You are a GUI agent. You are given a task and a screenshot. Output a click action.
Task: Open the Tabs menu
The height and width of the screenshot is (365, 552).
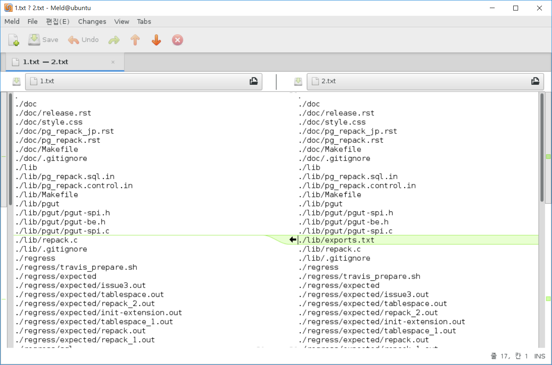(144, 21)
